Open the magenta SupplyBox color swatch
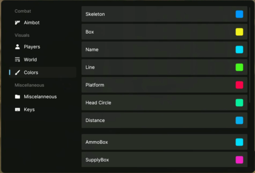Image resolution: width=255 pixels, height=173 pixels. click(x=239, y=160)
